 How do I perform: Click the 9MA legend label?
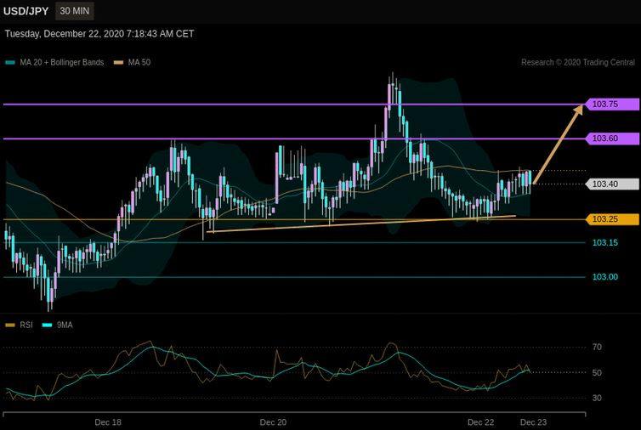(x=65, y=325)
